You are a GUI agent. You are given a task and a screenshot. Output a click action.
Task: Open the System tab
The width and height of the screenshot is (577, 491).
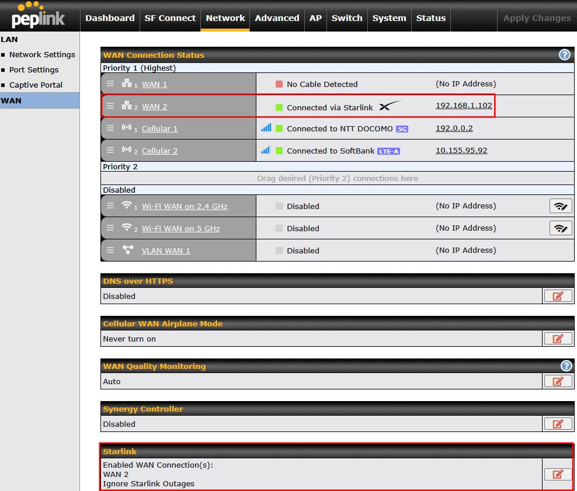coord(390,18)
